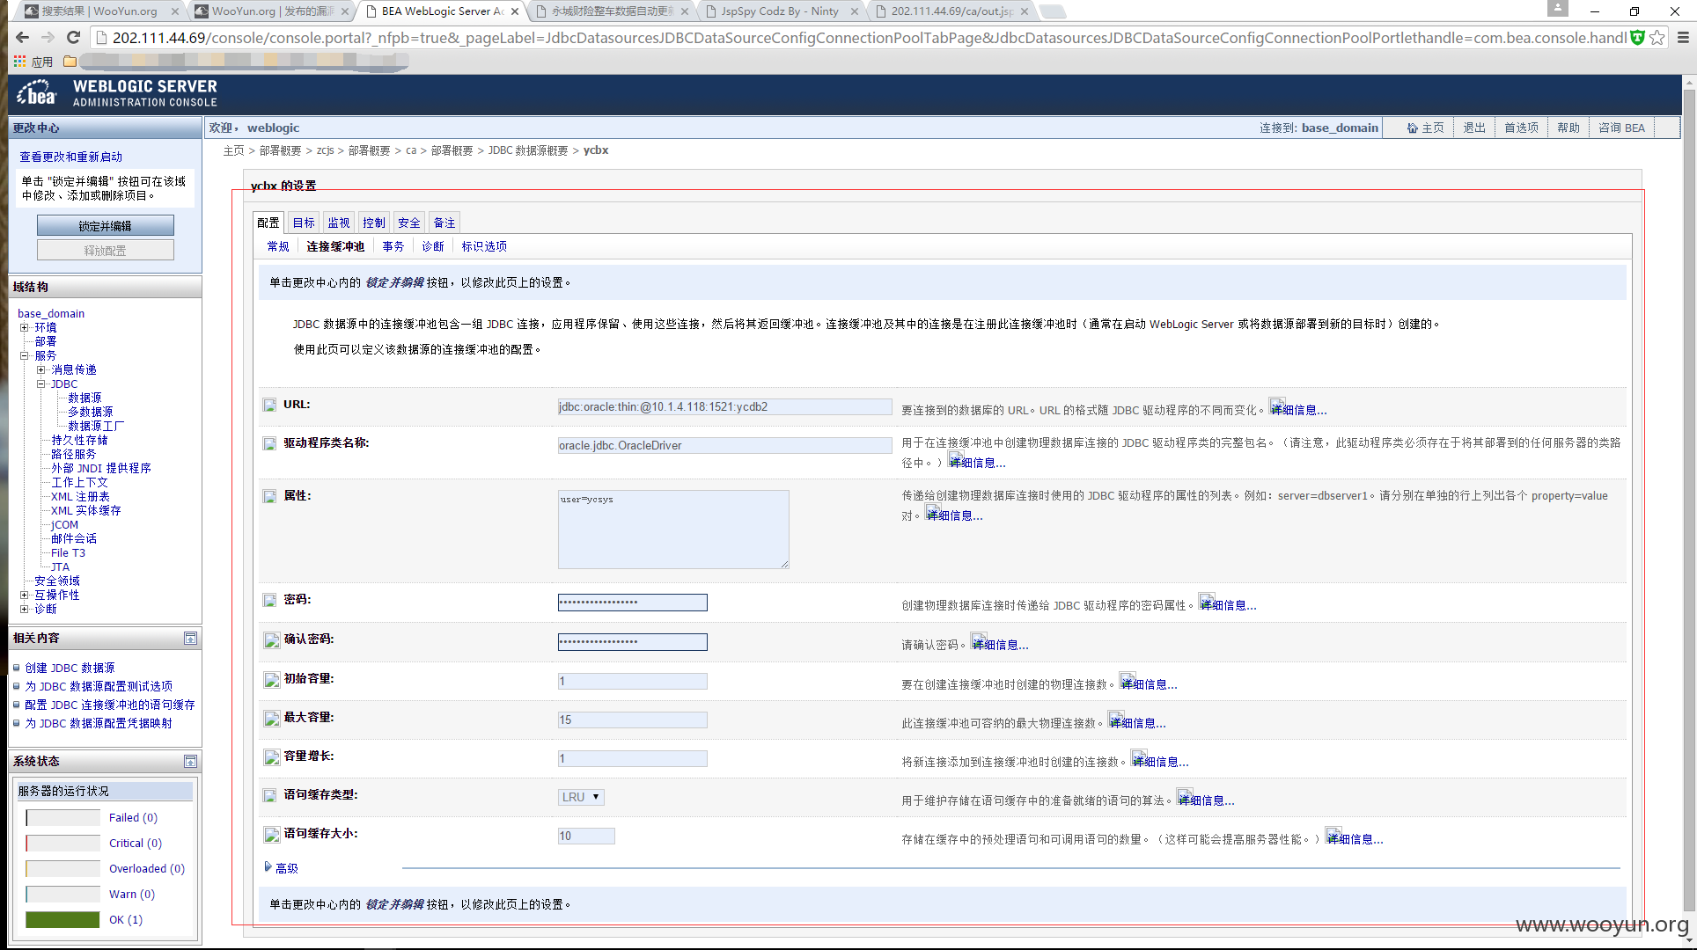Click the icon beside 最大容量 label
The image size is (1697, 950).
(x=271, y=718)
